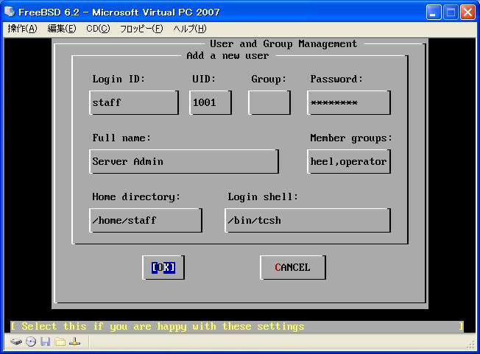This screenshot has height=354, width=480.
Task: Click the Virtual PC title bar icon
Action: point(10,12)
